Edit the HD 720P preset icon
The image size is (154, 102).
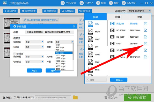[145, 37]
